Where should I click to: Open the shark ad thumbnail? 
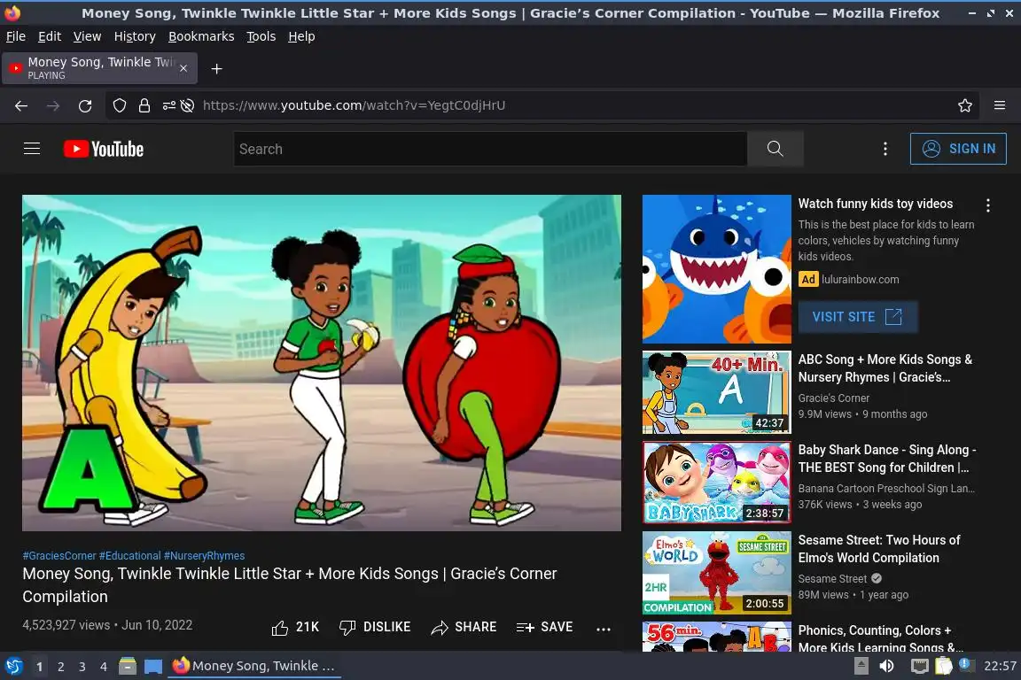pyautogui.click(x=716, y=269)
